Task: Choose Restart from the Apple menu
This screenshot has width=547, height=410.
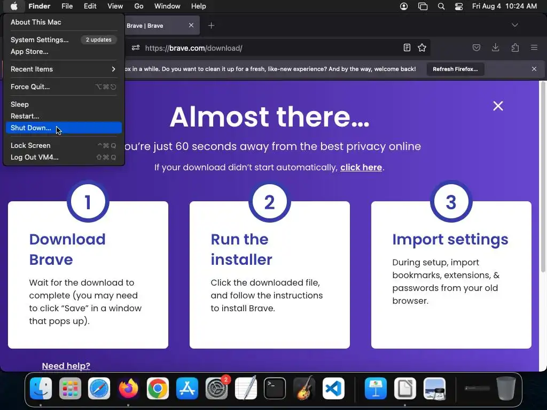Action: point(64,116)
